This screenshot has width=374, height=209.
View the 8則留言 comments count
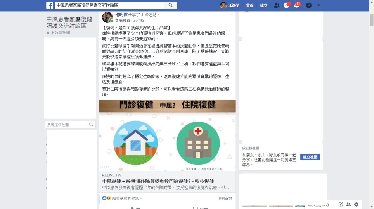pos(225,198)
